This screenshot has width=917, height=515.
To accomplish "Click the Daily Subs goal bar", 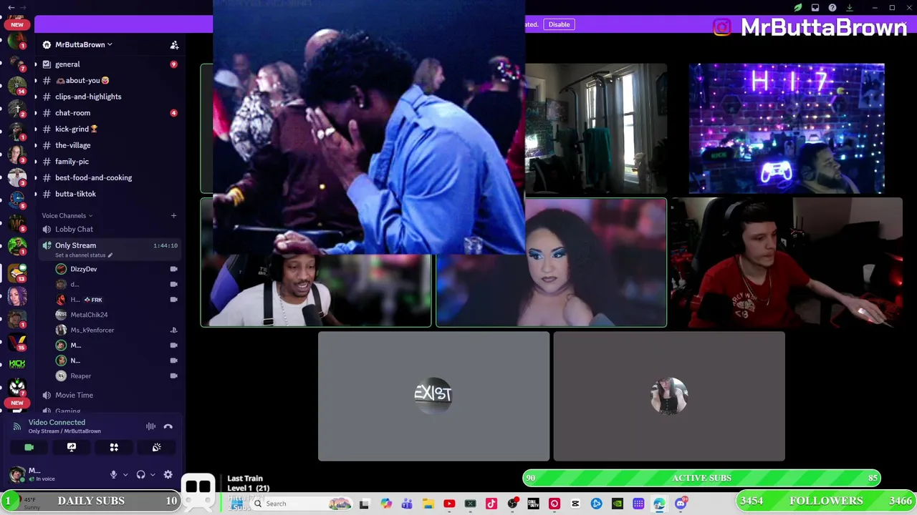I will [x=90, y=501].
